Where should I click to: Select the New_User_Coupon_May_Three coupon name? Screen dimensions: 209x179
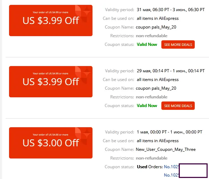[166, 149]
